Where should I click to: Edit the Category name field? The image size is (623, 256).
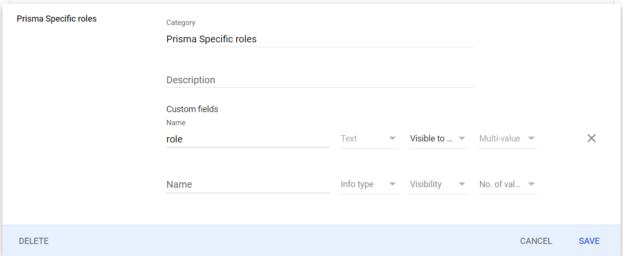(320, 39)
